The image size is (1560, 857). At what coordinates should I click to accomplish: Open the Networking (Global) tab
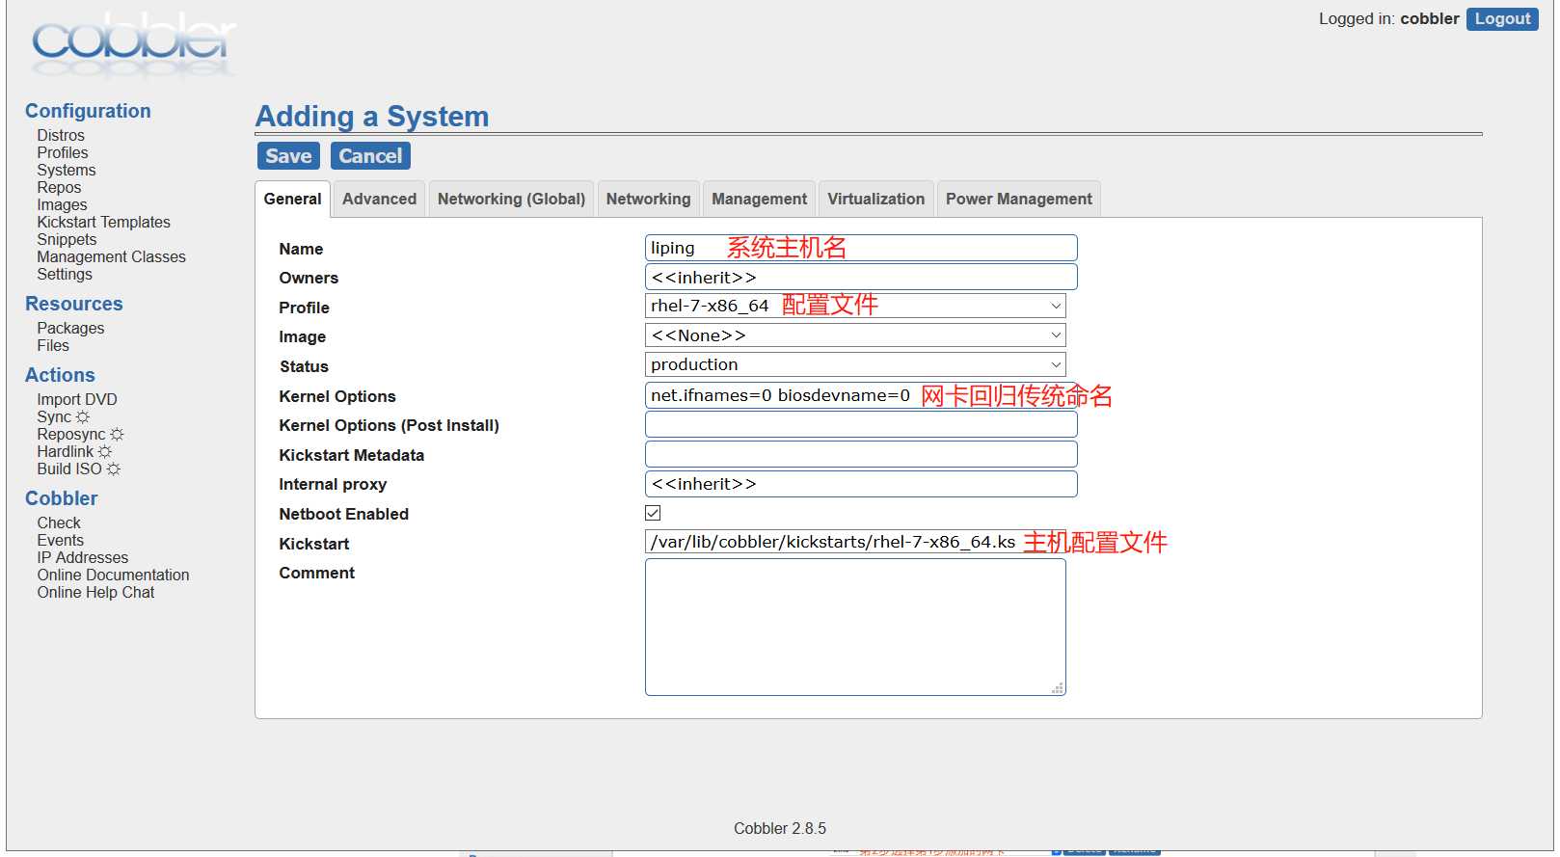click(511, 199)
